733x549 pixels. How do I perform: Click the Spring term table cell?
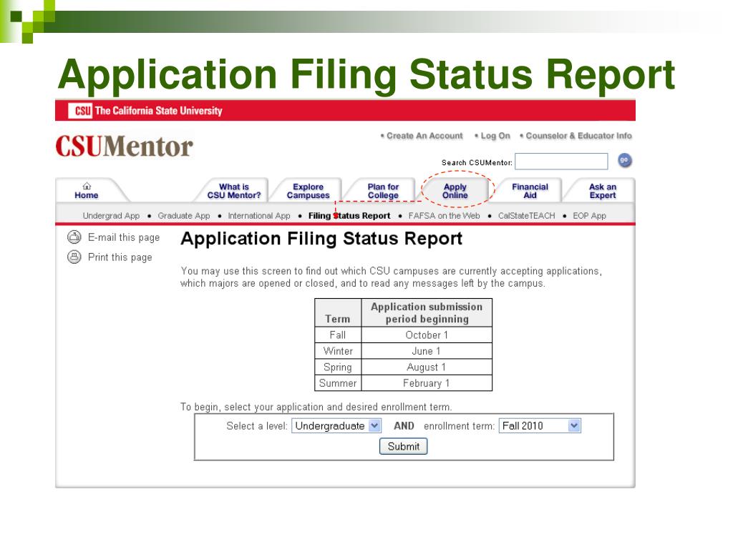pyautogui.click(x=338, y=367)
